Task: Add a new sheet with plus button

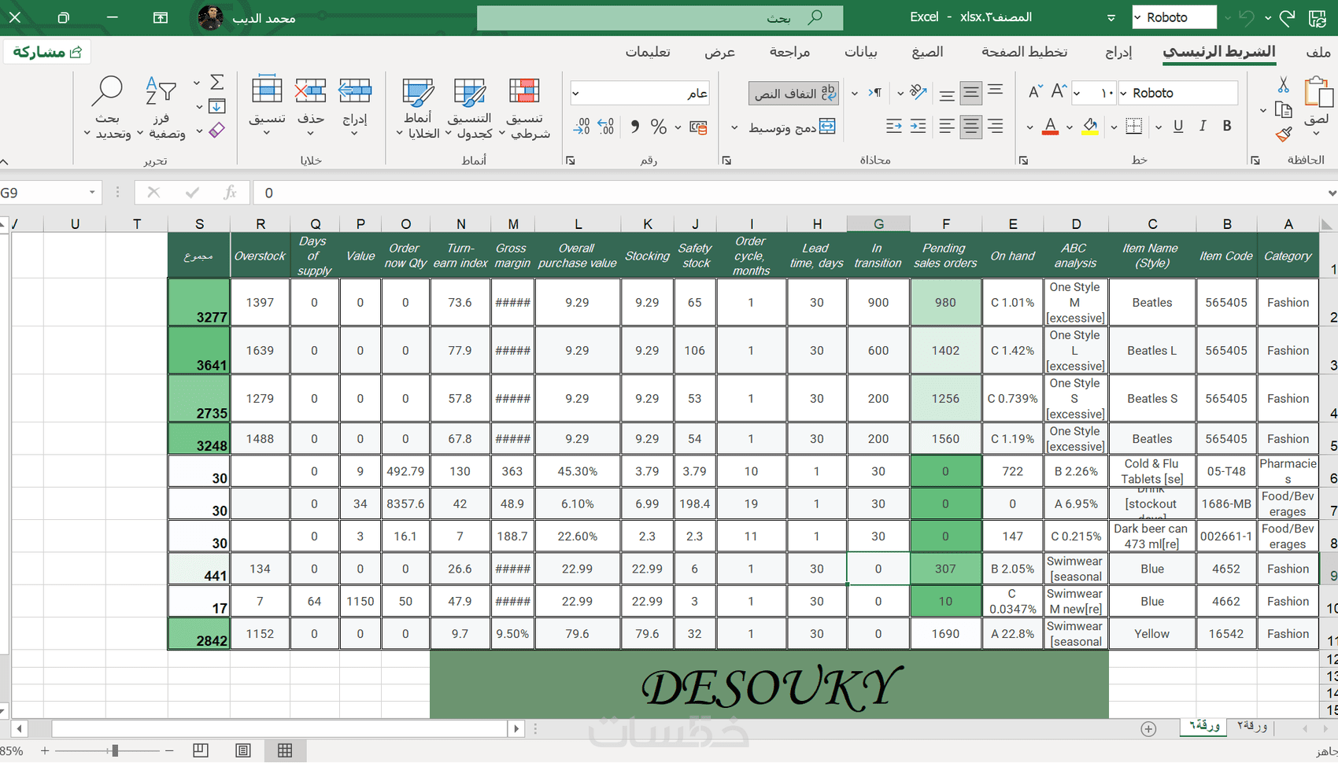Action: coord(1148,728)
